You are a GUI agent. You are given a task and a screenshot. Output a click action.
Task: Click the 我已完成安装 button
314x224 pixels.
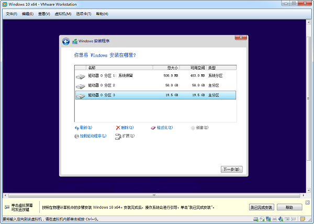click(262, 207)
